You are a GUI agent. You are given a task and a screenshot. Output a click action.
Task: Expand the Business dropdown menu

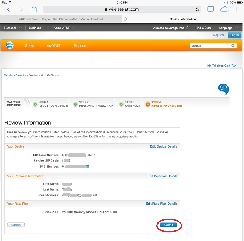[37, 28]
